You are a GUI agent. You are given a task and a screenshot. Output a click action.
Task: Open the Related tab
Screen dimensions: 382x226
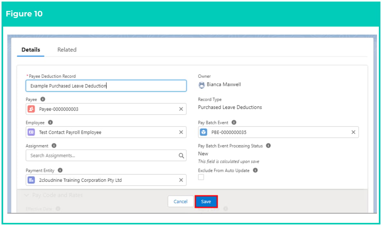click(x=67, y=50)
